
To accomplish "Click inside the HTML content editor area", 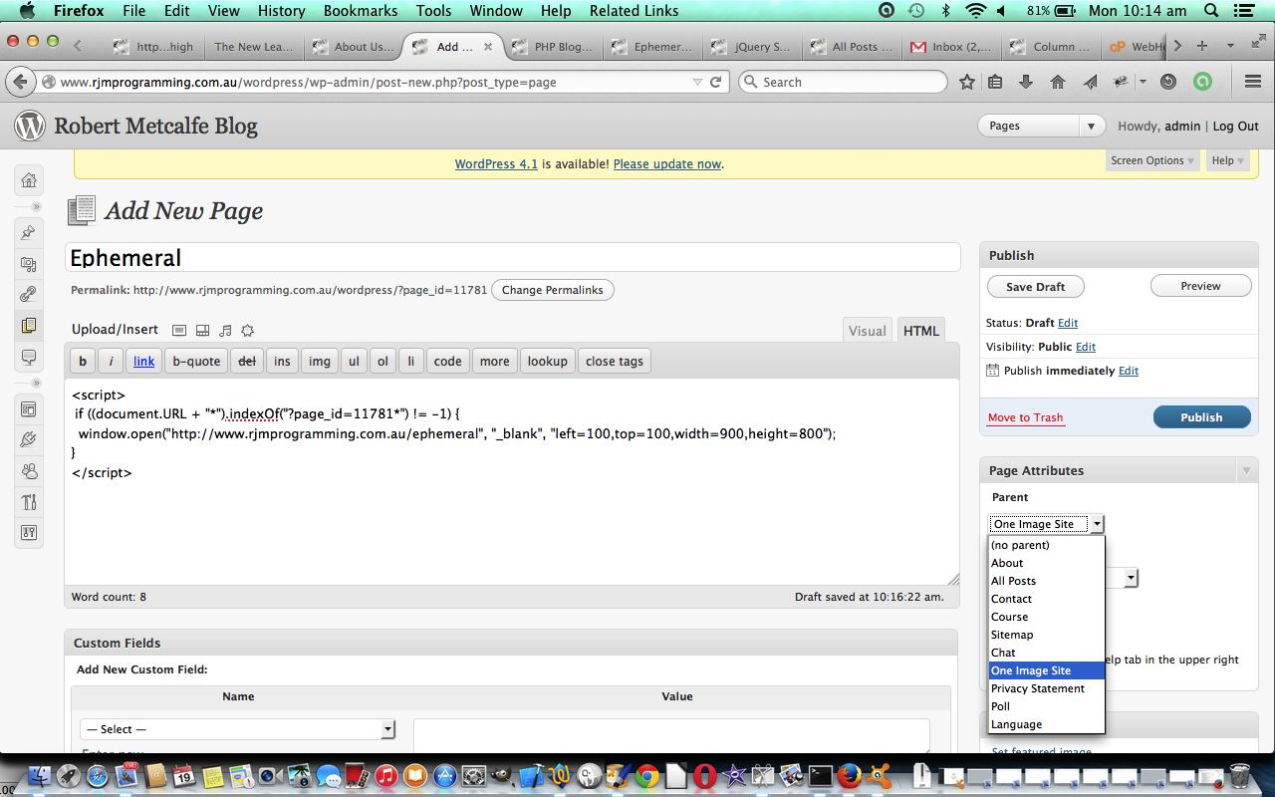I will [x=512, y=482].
